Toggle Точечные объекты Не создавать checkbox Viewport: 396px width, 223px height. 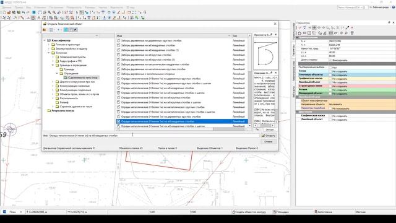pyautogui.click(x=330, y=75)
